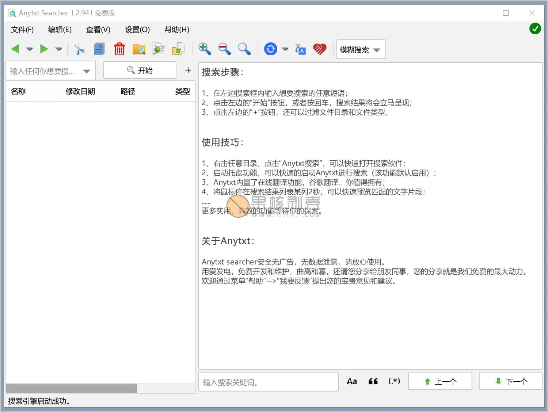Click the 使用技巧 heading text
548x412 pixels.
(x=222, y=142)
